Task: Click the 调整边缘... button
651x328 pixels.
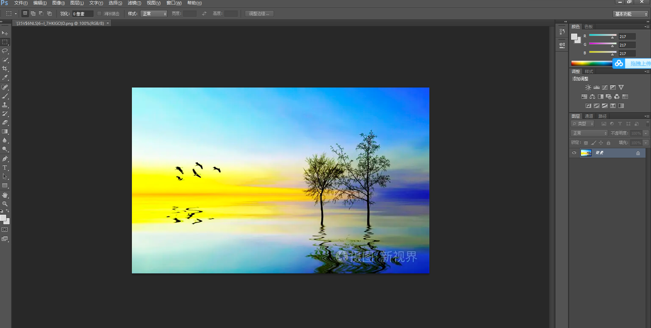Action: click(259, 14)
